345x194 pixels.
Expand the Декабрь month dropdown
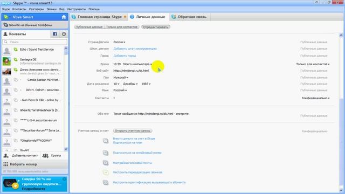coord(130,84)
